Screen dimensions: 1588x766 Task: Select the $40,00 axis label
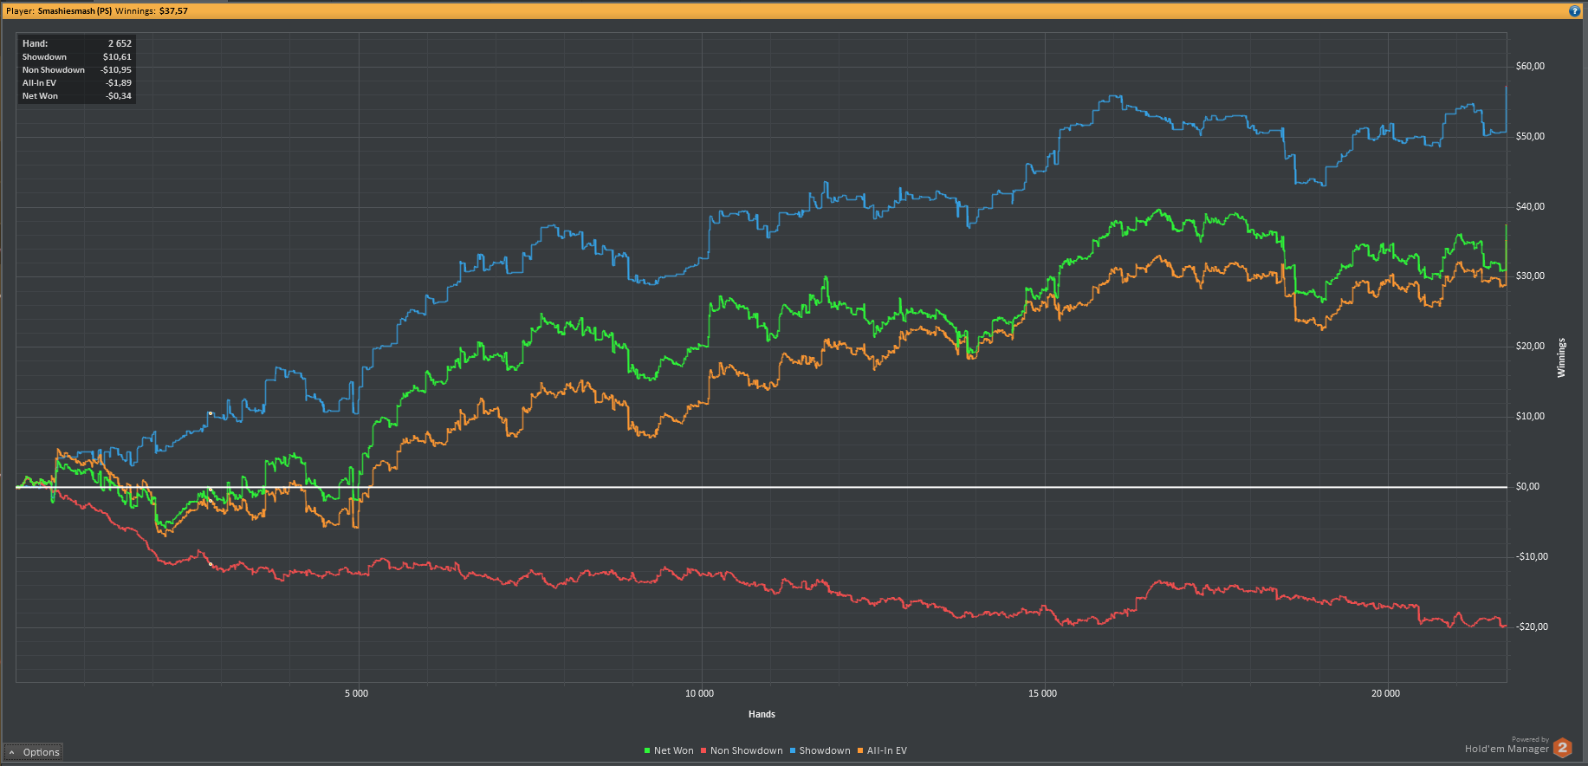coord(1530,206)
